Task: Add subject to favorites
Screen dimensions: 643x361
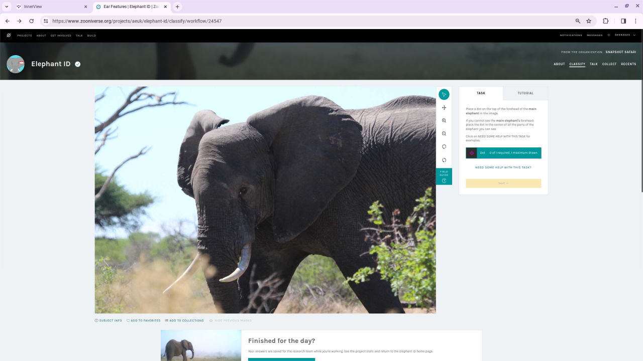Action: [x=144, y=320]
